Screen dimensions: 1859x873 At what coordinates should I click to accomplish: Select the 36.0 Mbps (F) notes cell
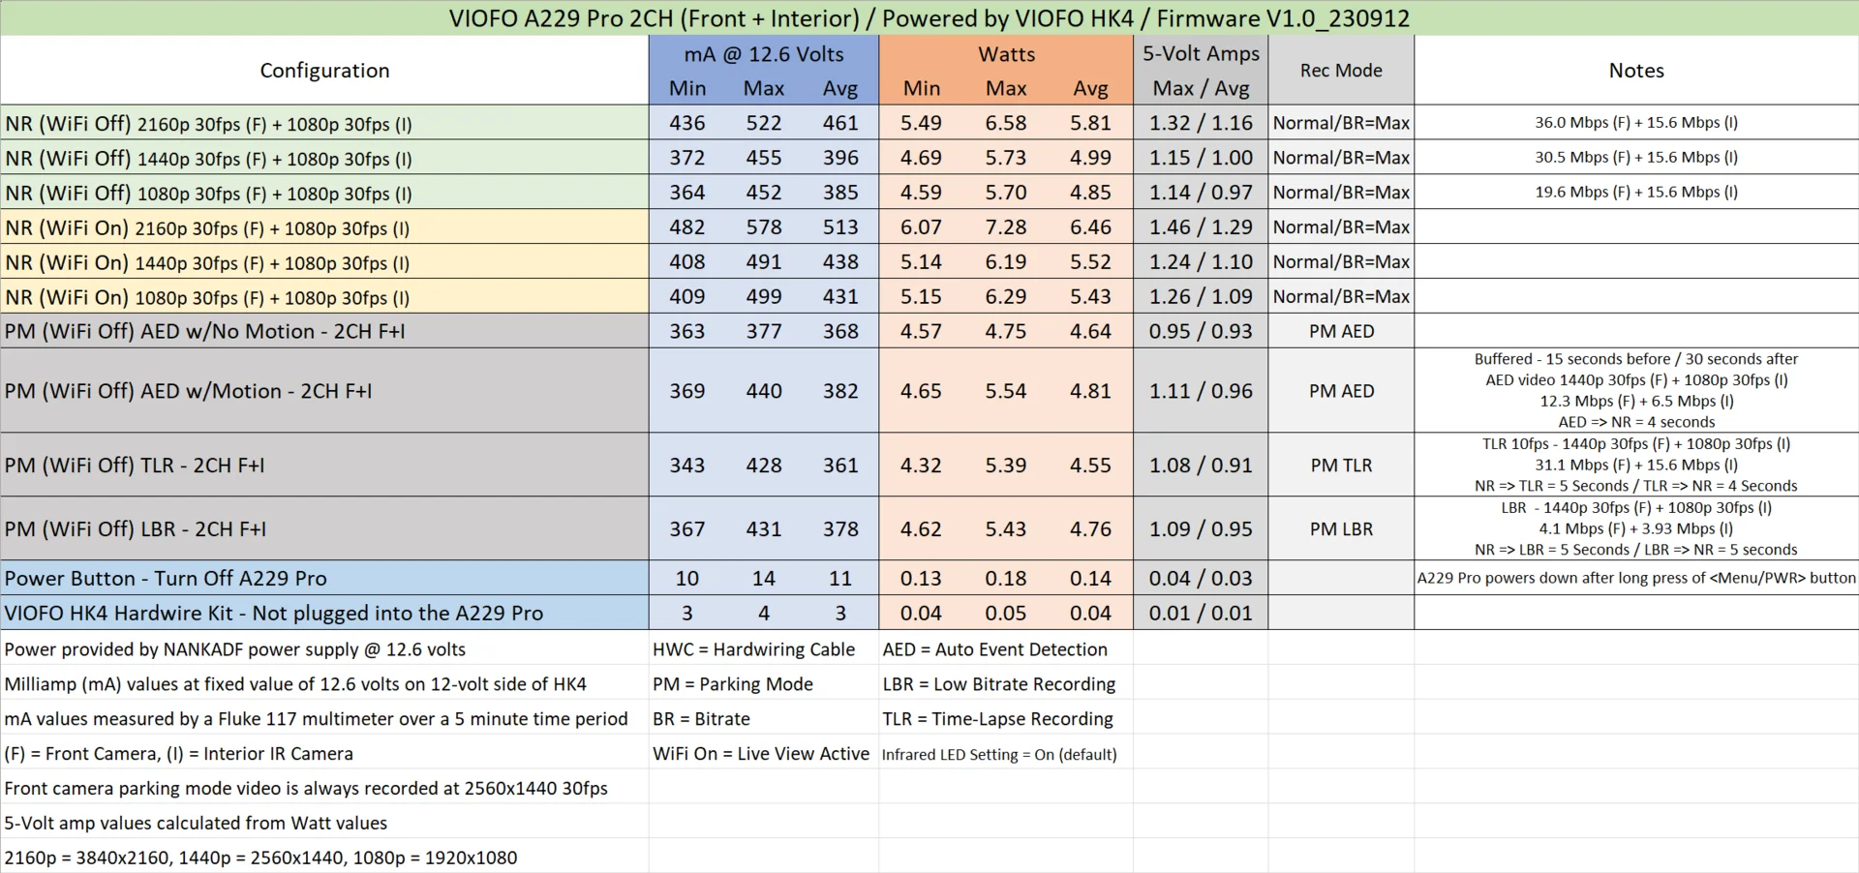click(x=1636, y=123)
